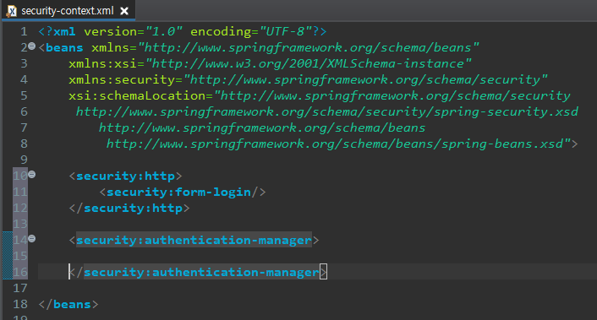Close the security-context.xml tab
The height and width of the screenshot is (320, 597).
point(124,11)
